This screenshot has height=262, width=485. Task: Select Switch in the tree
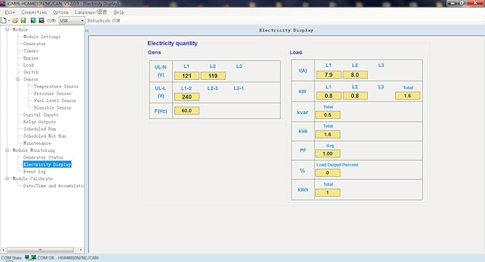(31, 72)
